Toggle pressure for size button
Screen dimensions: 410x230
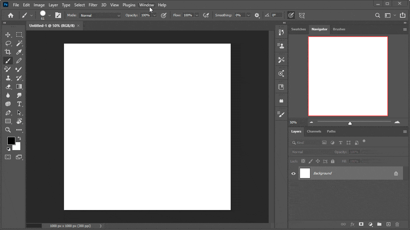pyautogui.click(x=291, y=15)
